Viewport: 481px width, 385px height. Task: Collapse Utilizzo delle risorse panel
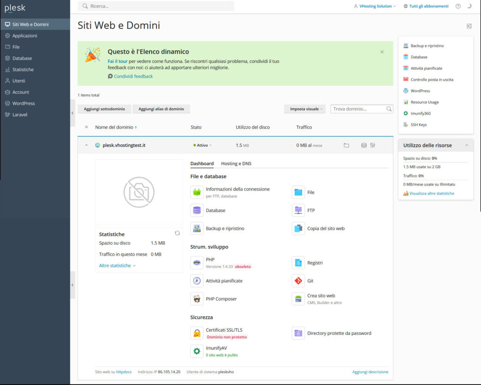(466, 145)
